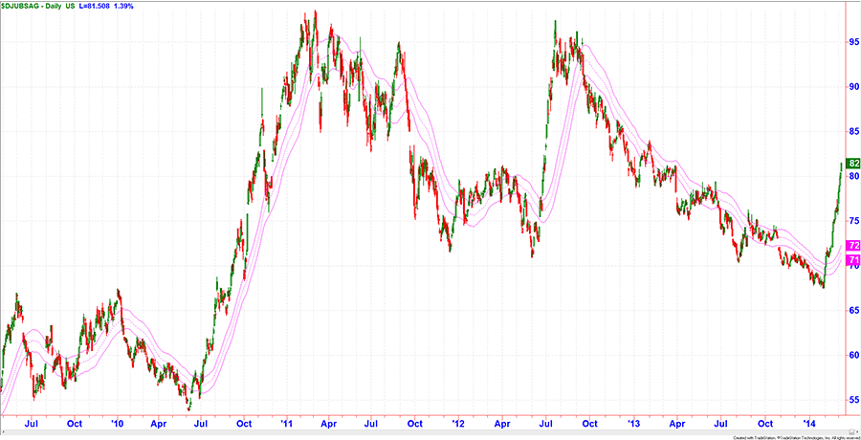Click the '11 year marker on time axis

(x=288, y=422)
